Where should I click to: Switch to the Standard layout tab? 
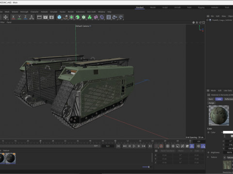(140, 7)
